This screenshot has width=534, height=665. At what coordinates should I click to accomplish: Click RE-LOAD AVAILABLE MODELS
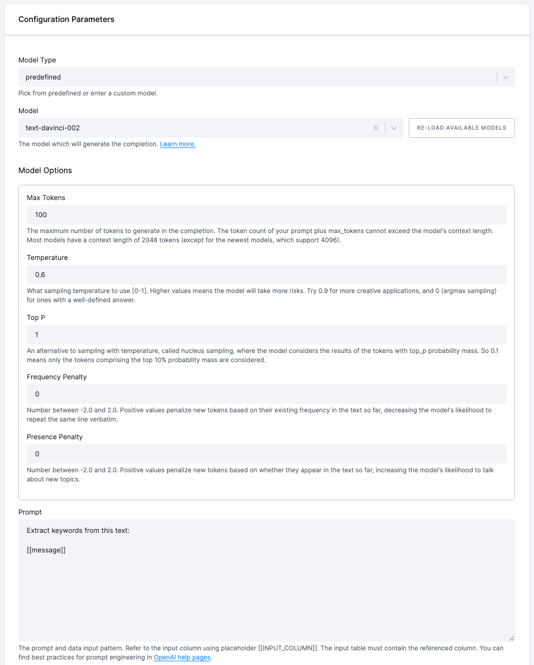click(461, 128)
